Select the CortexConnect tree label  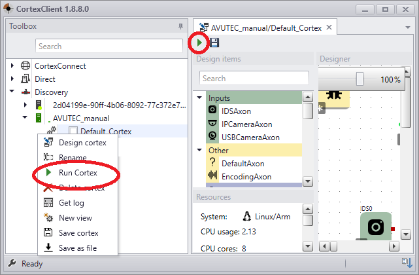(60, 66)
